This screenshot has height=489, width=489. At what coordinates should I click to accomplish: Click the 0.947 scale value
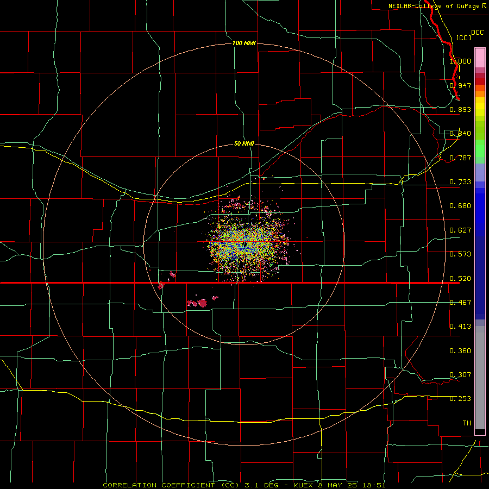460,85
